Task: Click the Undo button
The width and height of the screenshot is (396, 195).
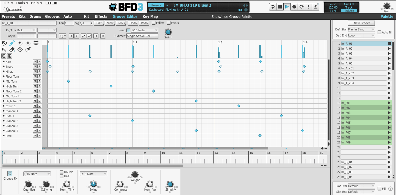Action: 133,23
